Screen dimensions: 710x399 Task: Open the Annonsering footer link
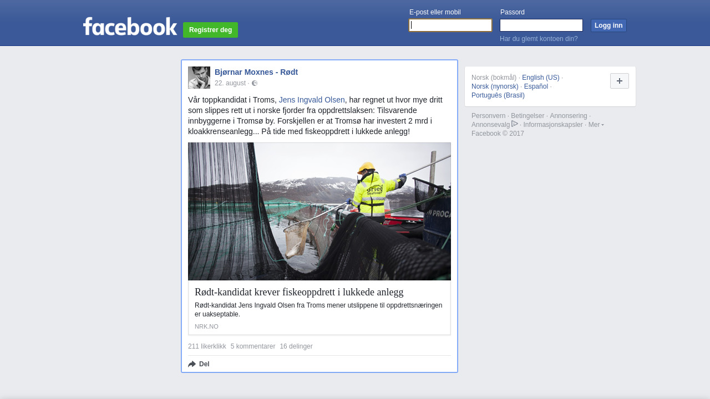pos(569,116)
